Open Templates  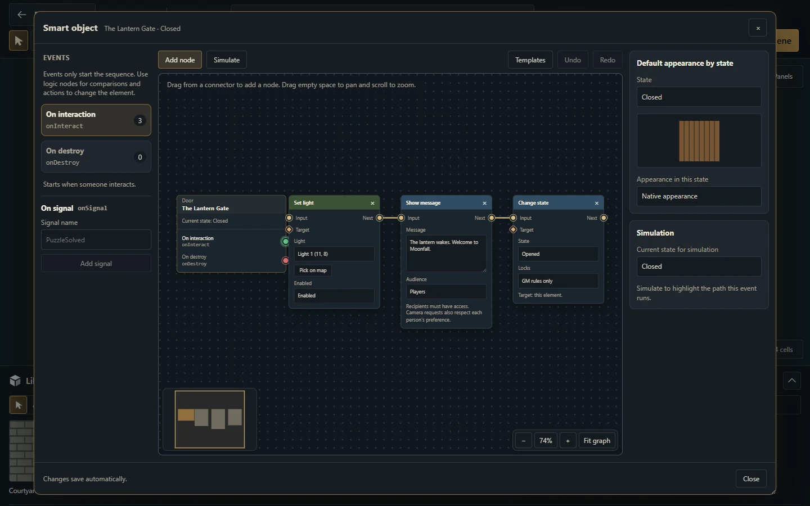(530, 60)
